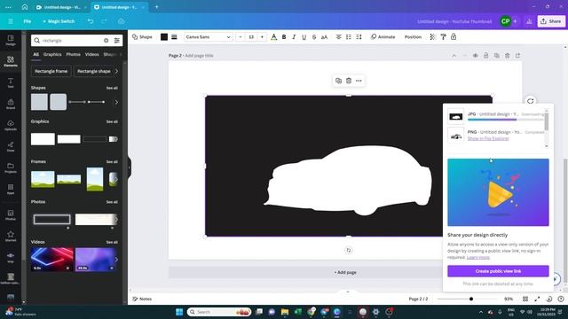Toggle underline text formatting
The image size is (568, 319).
[x=304, y=37]
